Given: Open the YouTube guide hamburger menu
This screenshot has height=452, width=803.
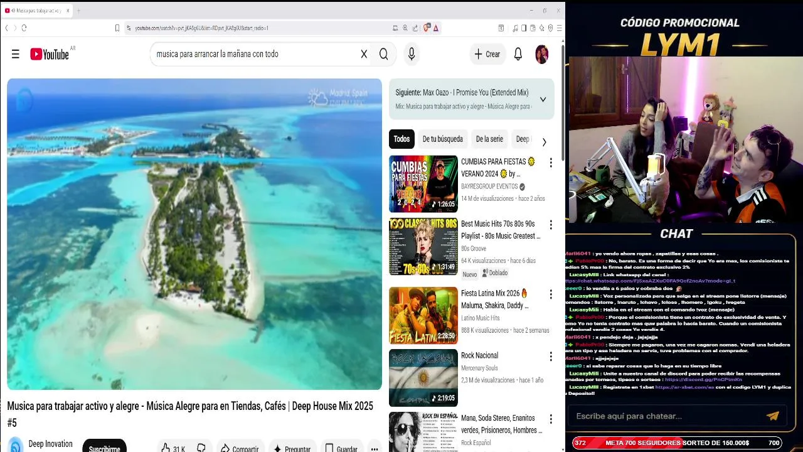Looking at the screenshot, I should (x=16, y=55).
